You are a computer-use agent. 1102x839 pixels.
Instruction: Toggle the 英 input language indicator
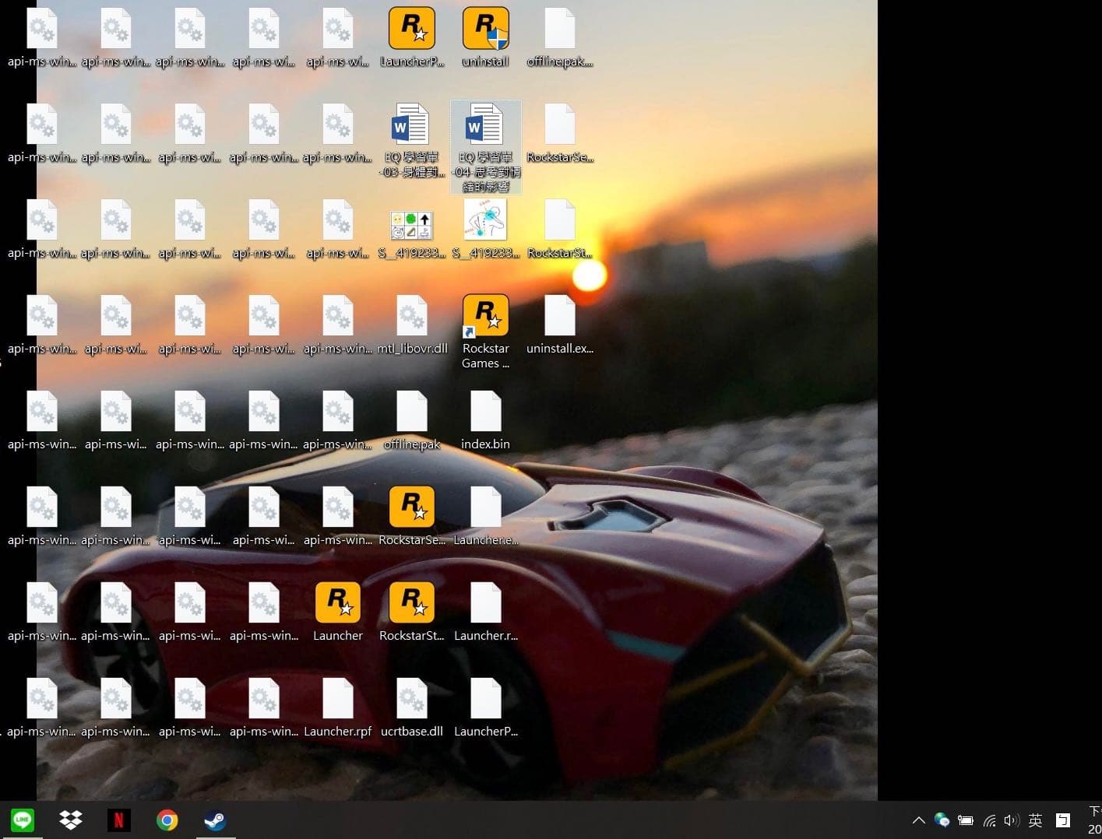[x=1035, y=820]
